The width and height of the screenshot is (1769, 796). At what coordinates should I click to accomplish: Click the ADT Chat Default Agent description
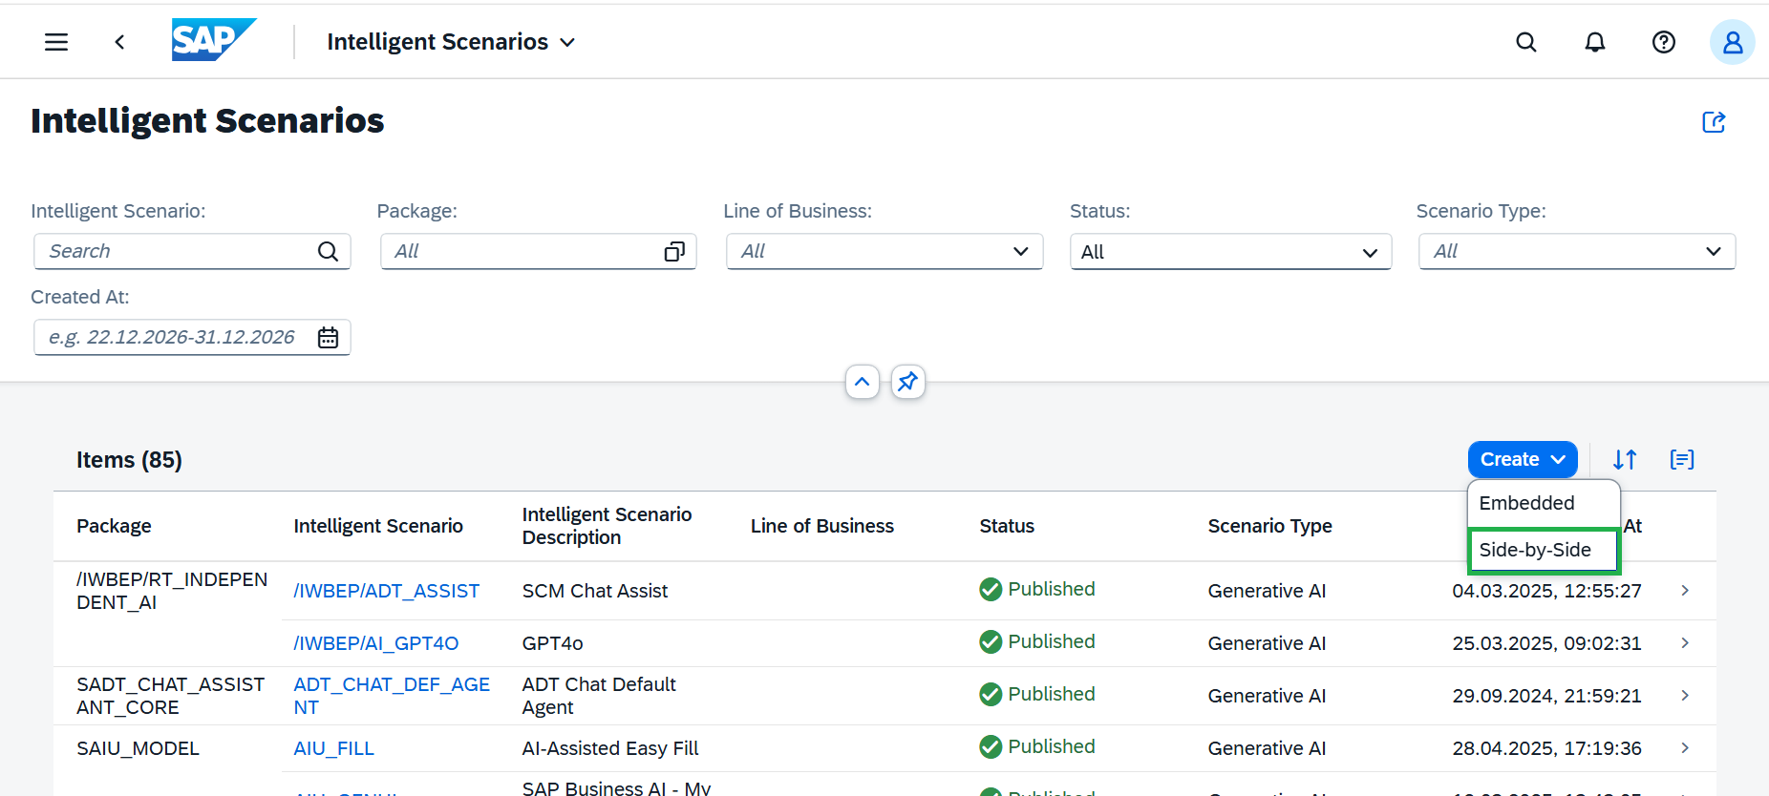point(599,696)
